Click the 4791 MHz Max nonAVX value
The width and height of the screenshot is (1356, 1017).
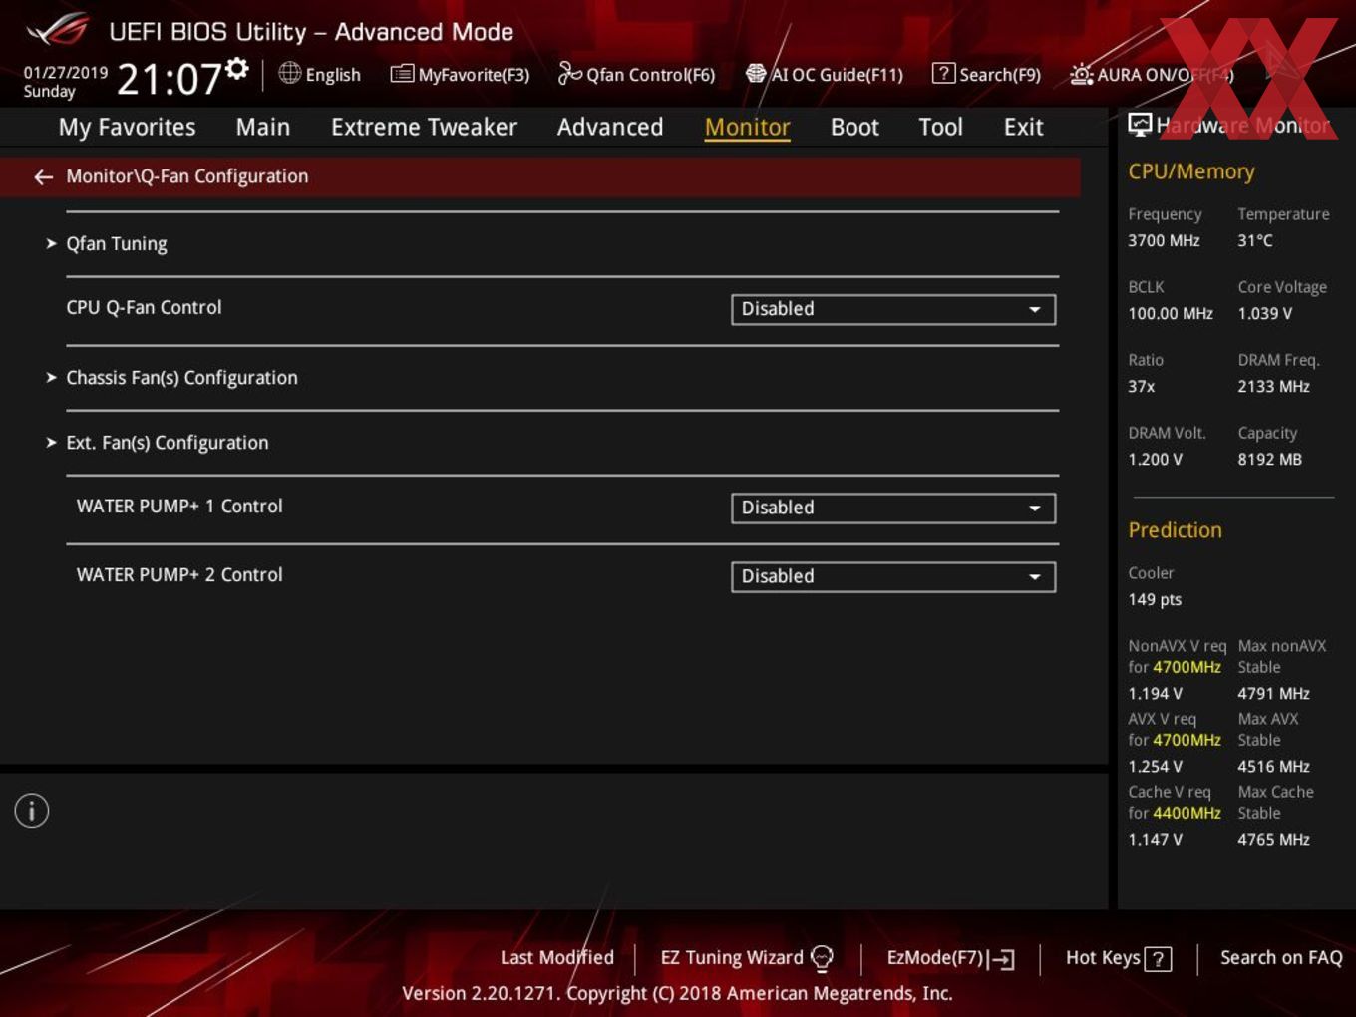(1273, 694)
